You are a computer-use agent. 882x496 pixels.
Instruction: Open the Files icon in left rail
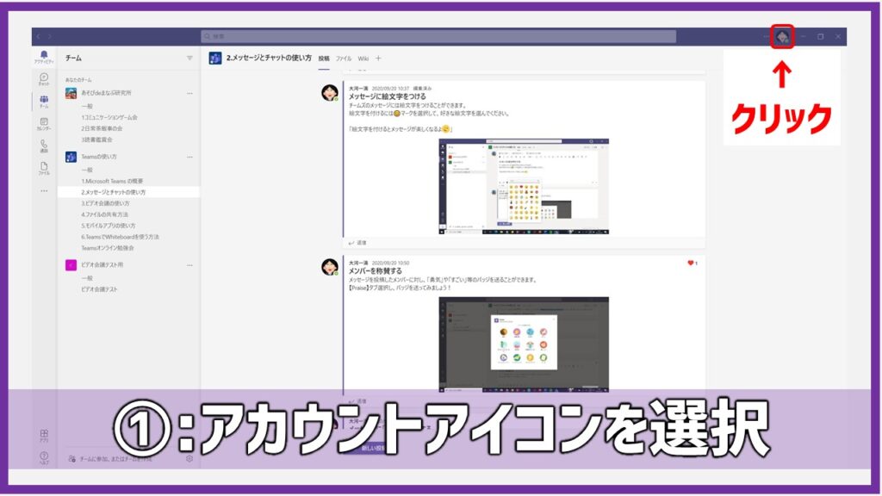[44, 168]
